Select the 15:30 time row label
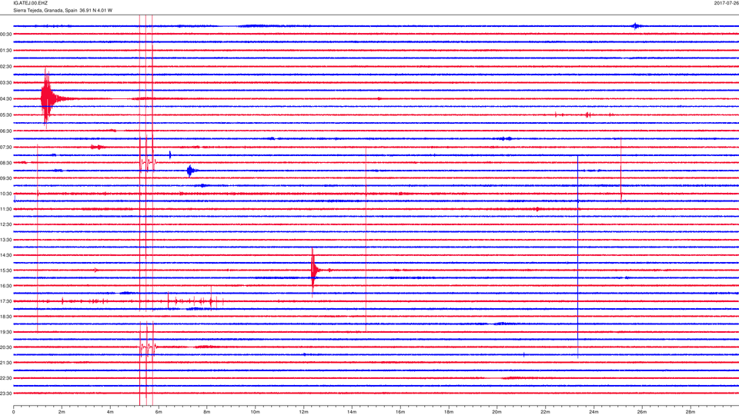Screen dimensions: 739x415 click(x=6, y=271)
